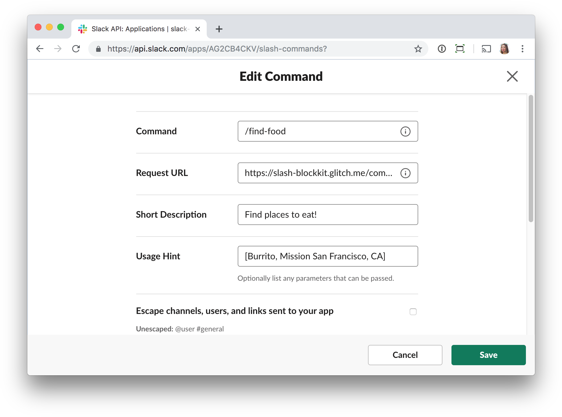
Task: Click the Short Description input field
Action: (328, 215)
